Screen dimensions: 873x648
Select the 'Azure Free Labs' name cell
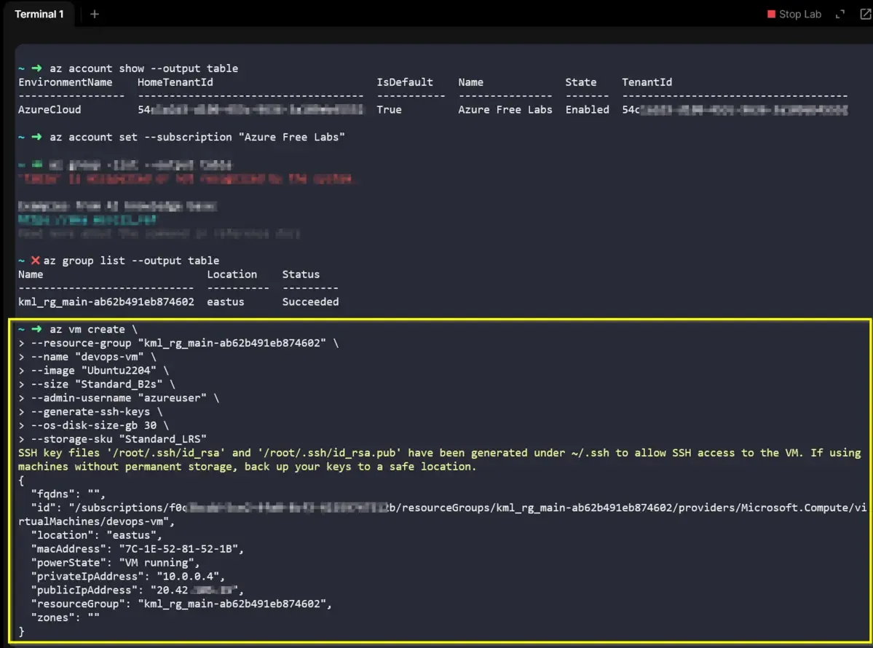click(x=505, y=110)
